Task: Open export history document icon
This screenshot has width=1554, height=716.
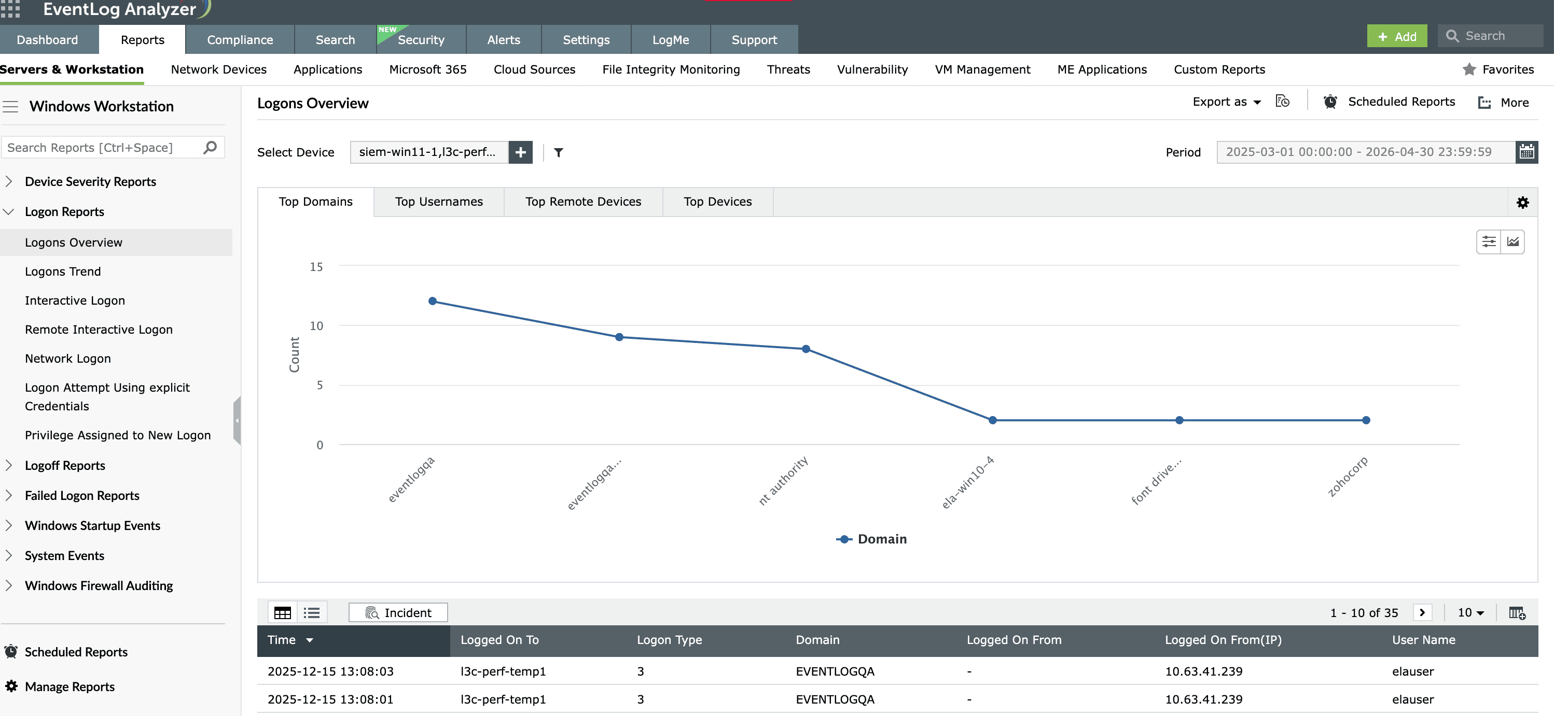Action: coord(1283,101)
